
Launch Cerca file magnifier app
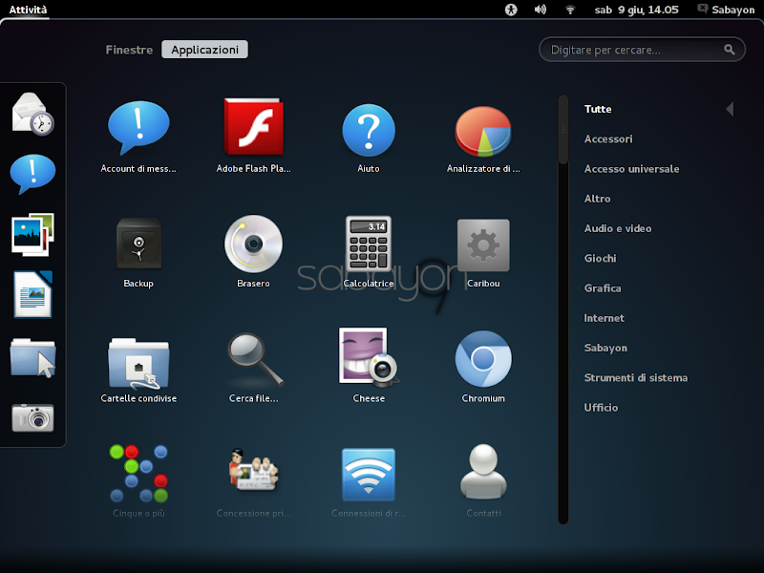(x=254, y=360)
